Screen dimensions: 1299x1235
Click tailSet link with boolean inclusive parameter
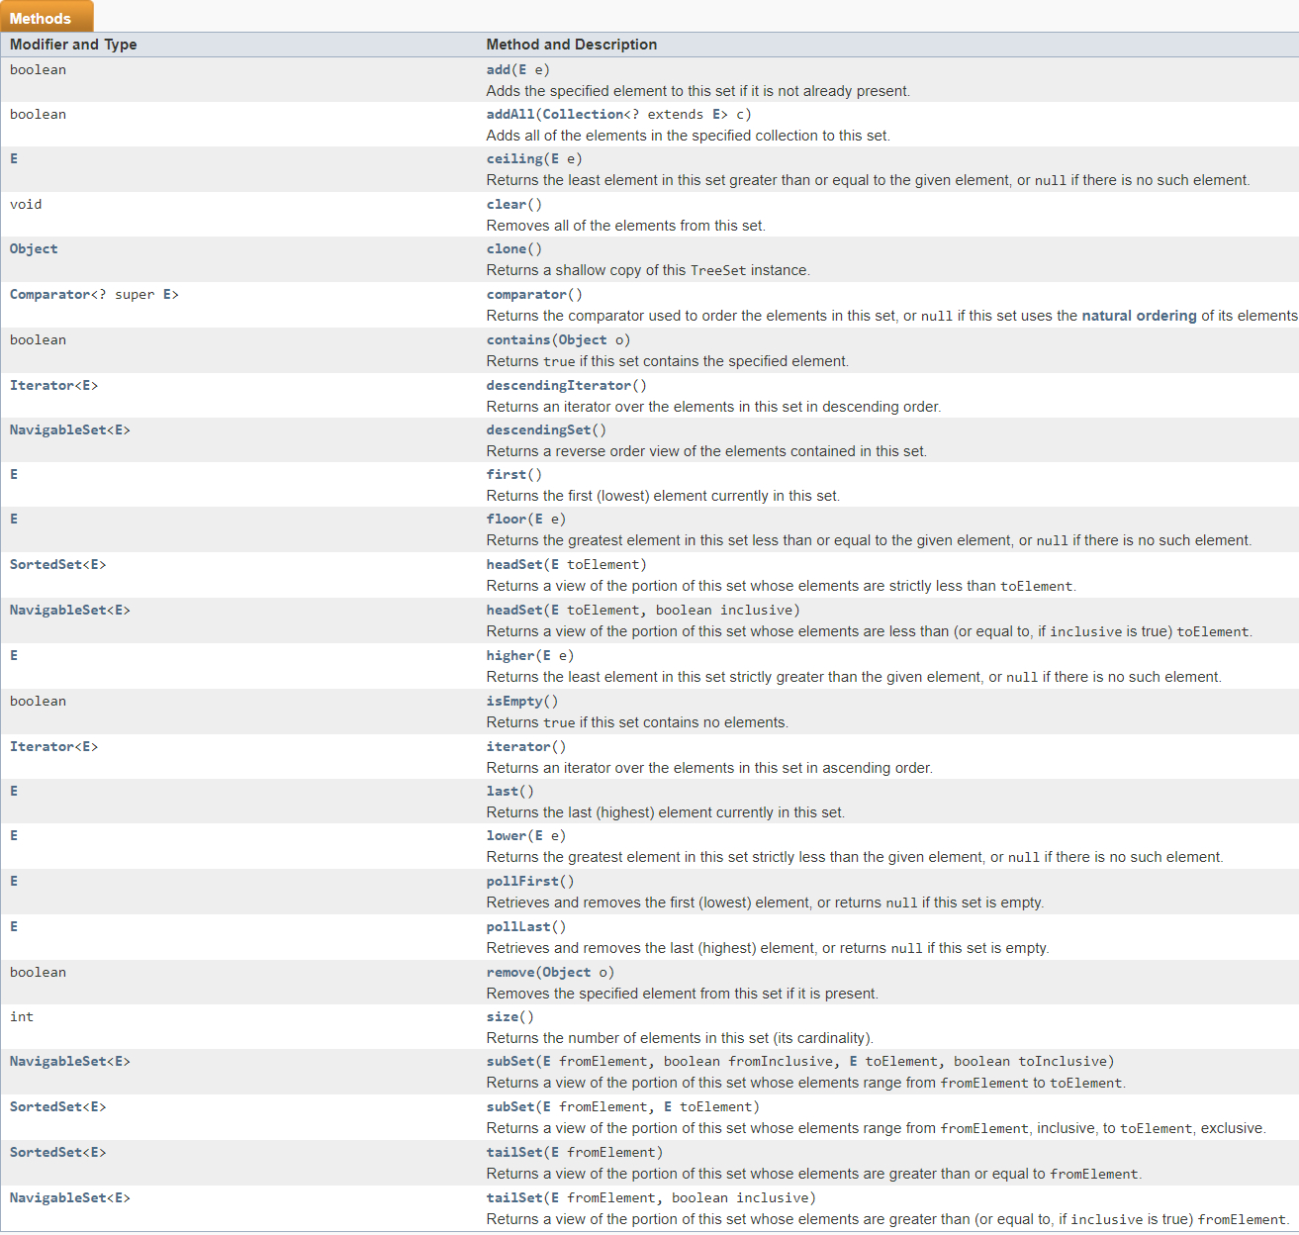[x=514, y=1197]
